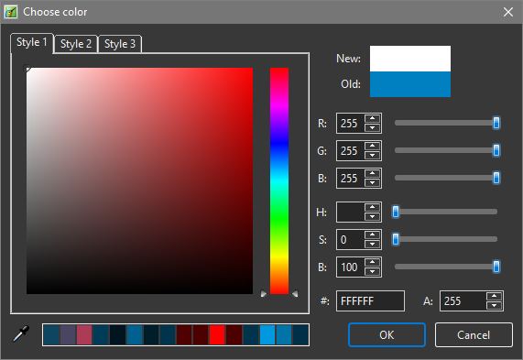The width and height of the screenshot is (523, 360).
Task: Click the S saturation slider handle
Action: click(x=396, y=239)
